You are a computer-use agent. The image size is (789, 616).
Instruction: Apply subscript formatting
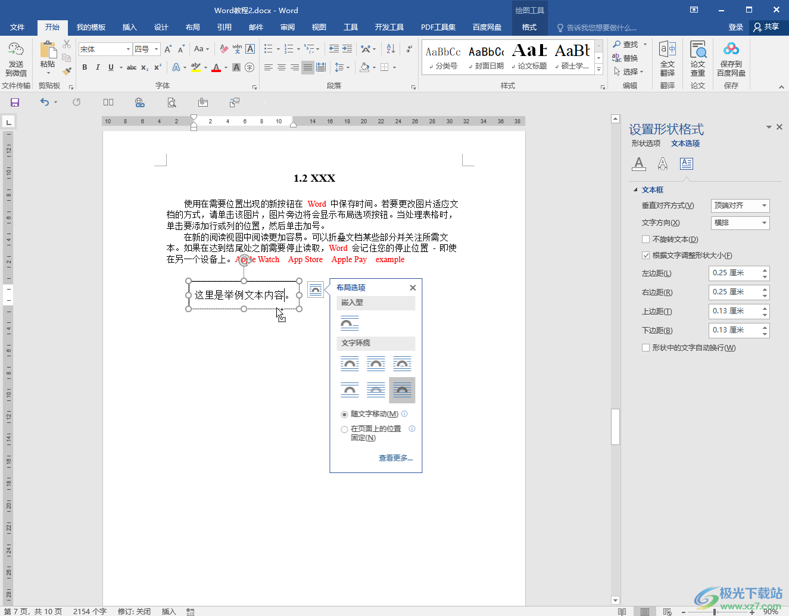tap(145, 67)
